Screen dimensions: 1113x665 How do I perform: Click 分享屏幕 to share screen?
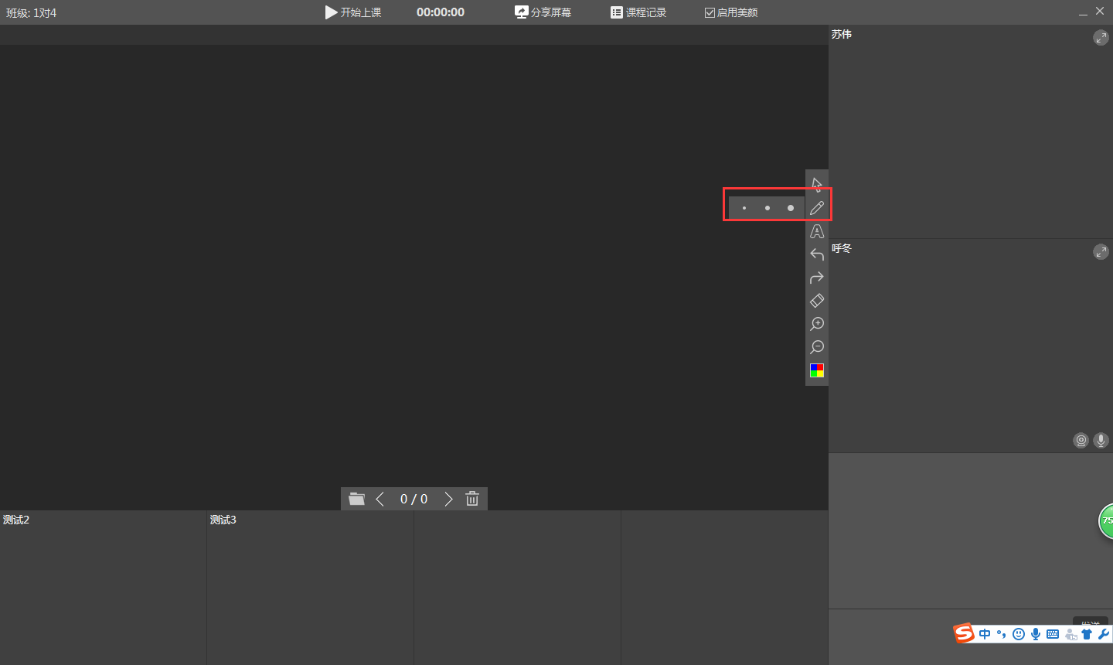pyautogui.click(x=543, y=12)
